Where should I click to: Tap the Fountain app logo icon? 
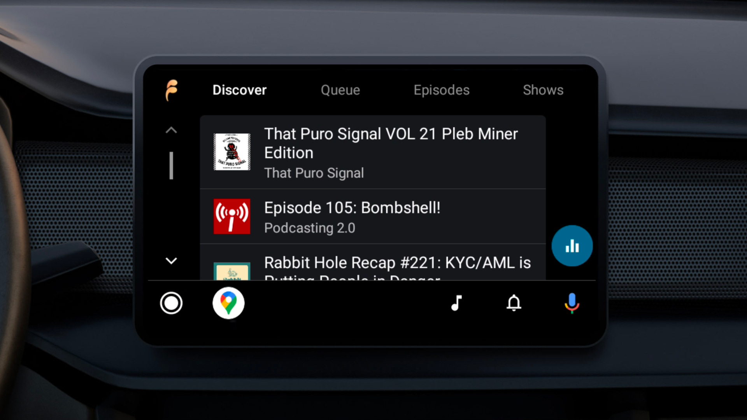point(172,90)
